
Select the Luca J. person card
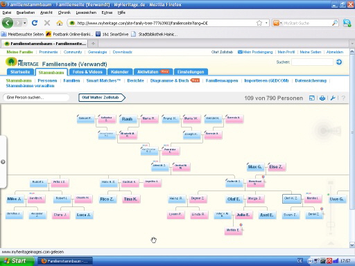85,215
